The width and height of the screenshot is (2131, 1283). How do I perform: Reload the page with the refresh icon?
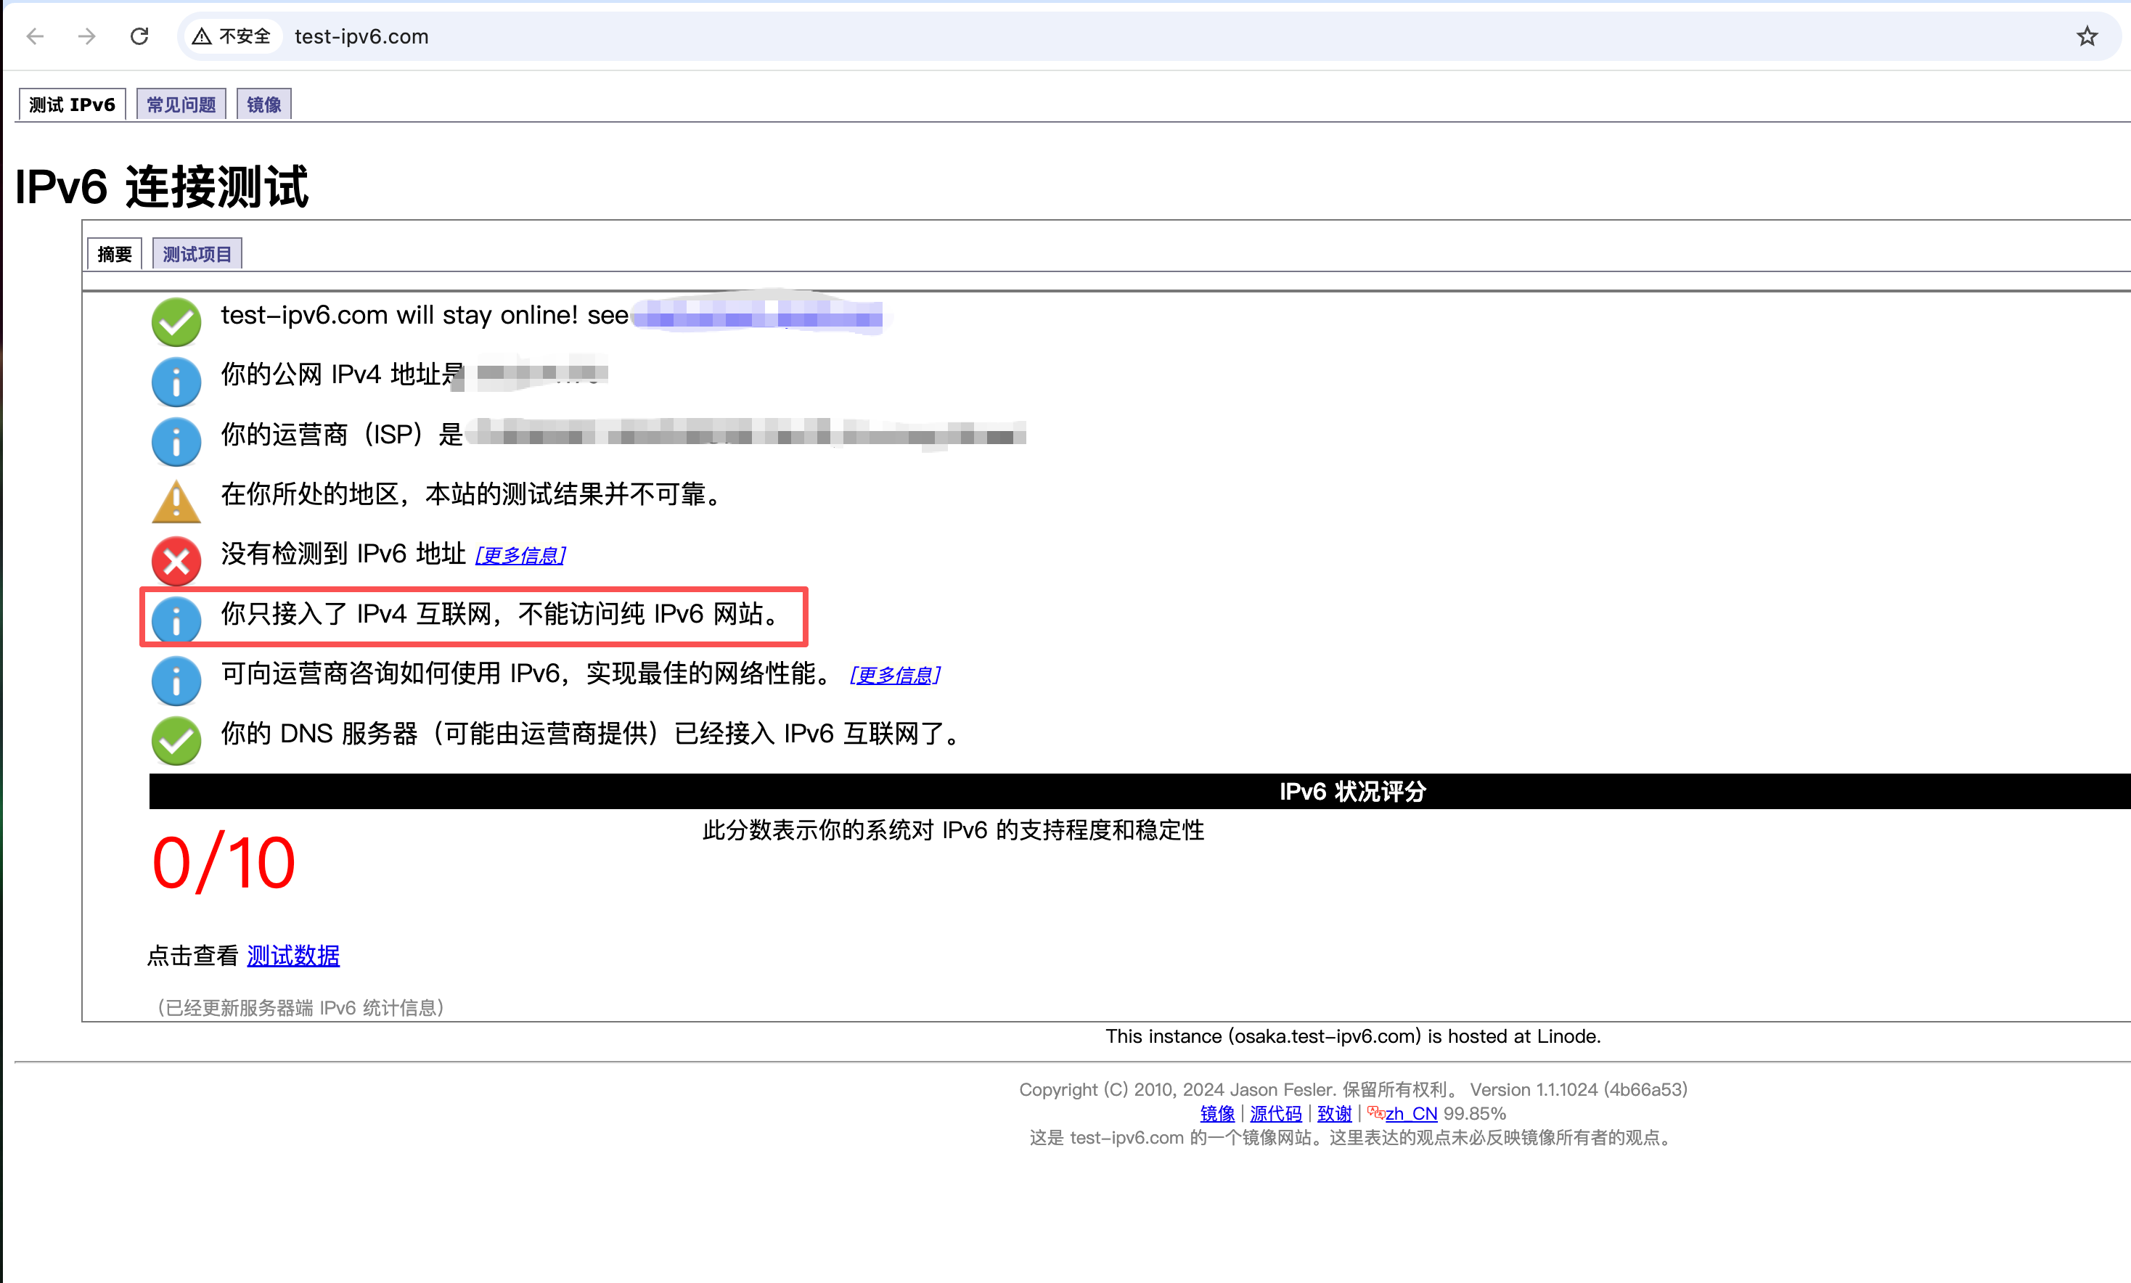click(139, 36)
